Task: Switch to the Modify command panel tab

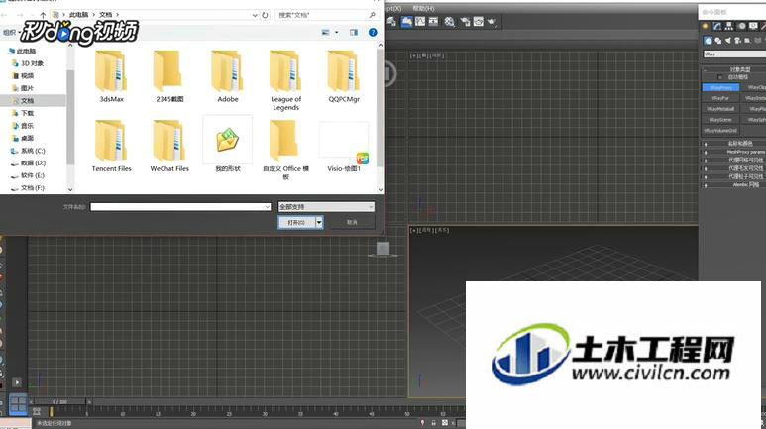Action: pos(717,26)
